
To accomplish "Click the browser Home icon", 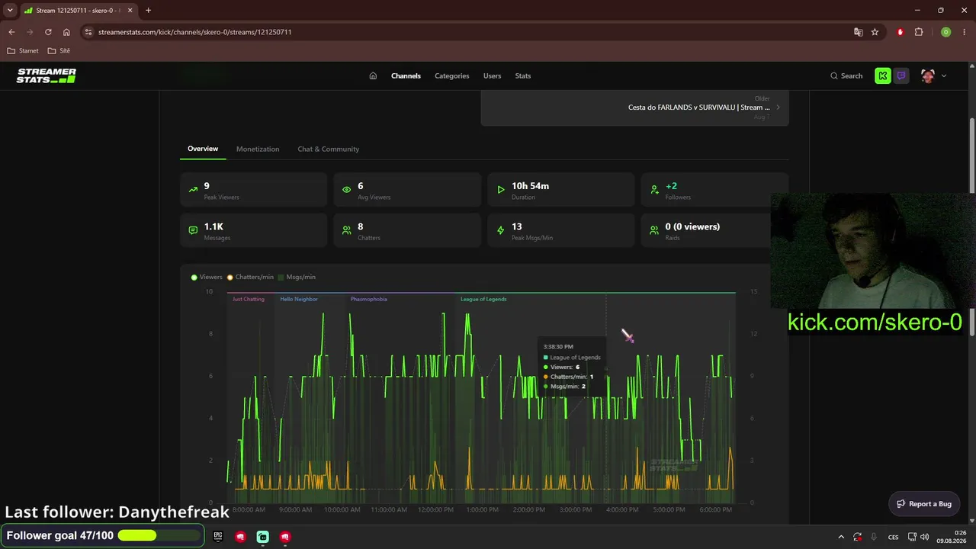I will [x=66, y=32].
